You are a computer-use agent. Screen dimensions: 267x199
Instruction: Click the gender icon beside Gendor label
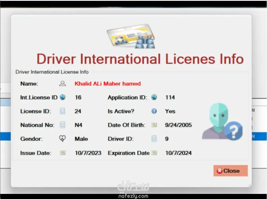pos(62,139)
